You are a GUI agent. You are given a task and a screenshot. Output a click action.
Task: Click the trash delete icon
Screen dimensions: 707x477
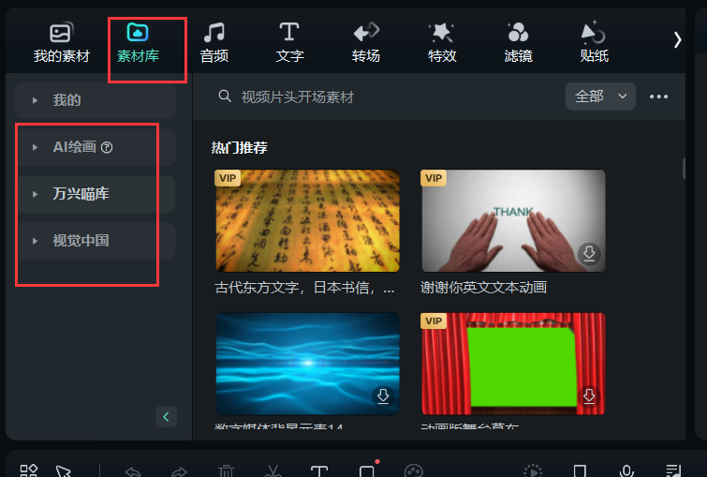(x=227, y=470)
